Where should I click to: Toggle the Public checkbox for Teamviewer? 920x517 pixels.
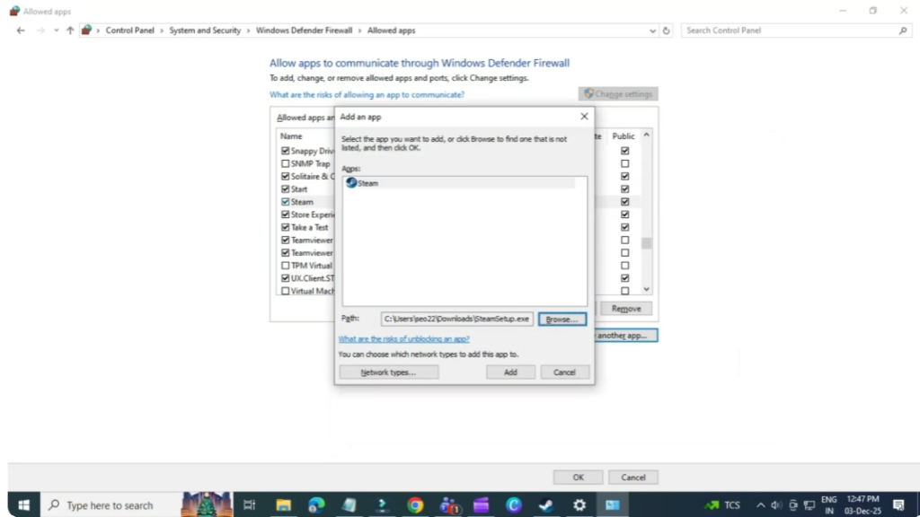[624, 240]
